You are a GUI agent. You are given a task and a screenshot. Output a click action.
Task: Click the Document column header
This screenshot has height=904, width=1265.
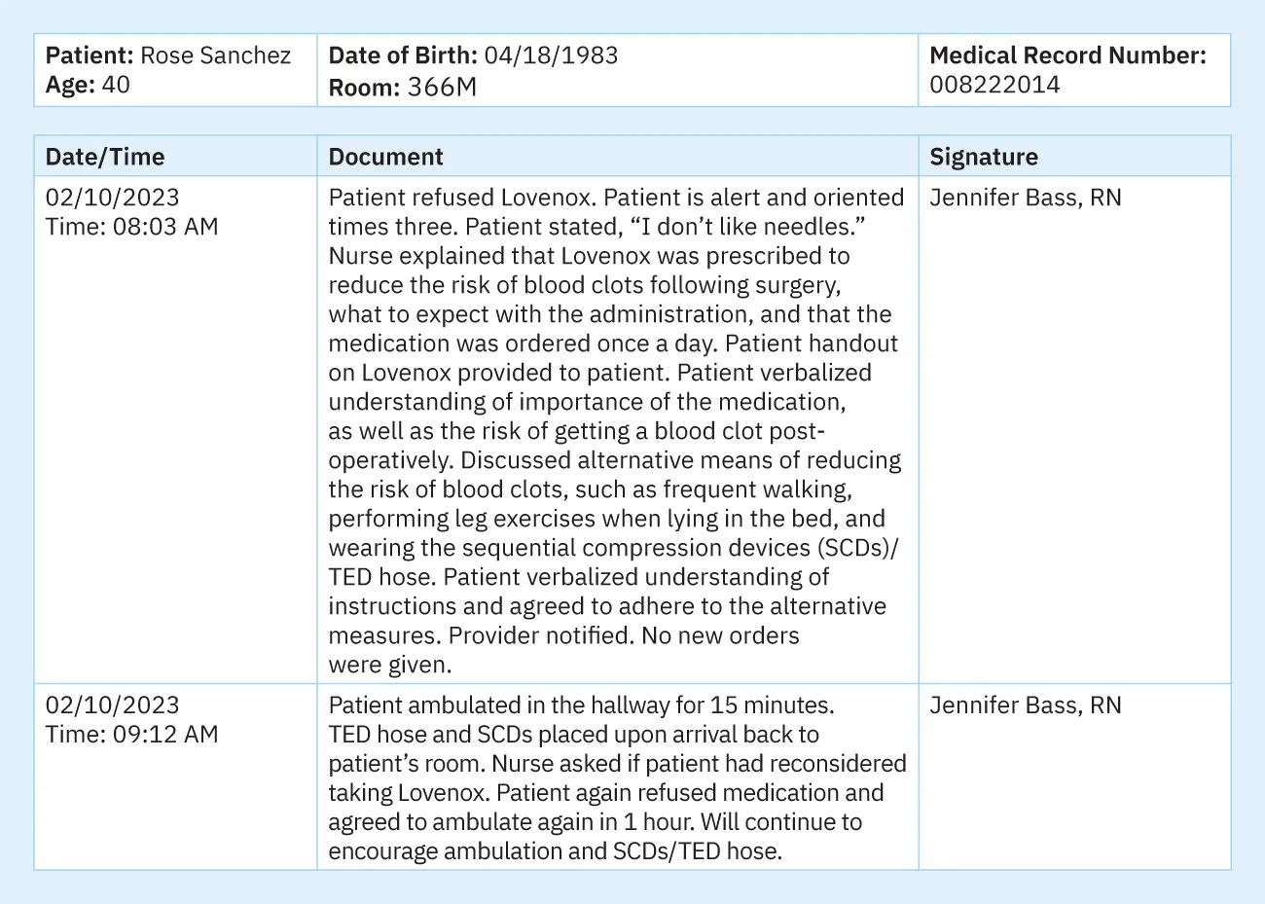tap(385, 157)
